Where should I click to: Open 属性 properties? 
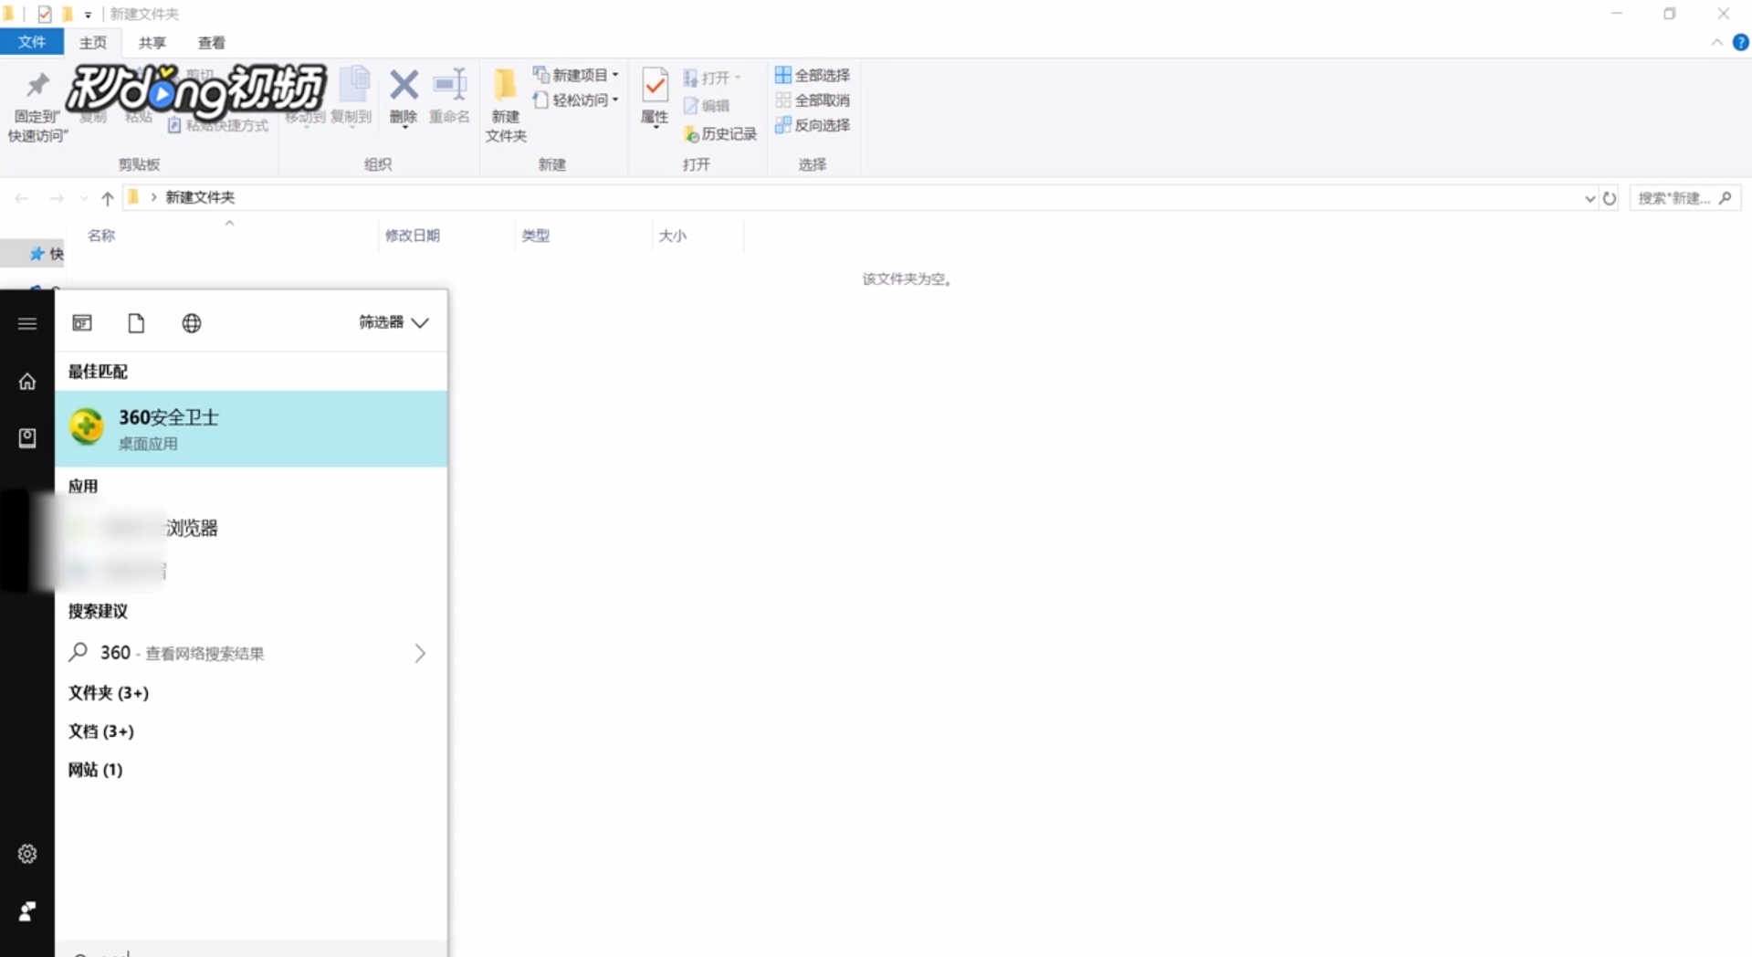(x=655, y=97)
